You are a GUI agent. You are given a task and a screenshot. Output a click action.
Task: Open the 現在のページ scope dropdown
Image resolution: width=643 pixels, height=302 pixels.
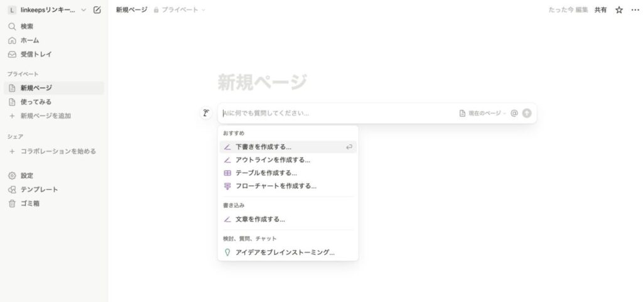click(x=483, y=113)
